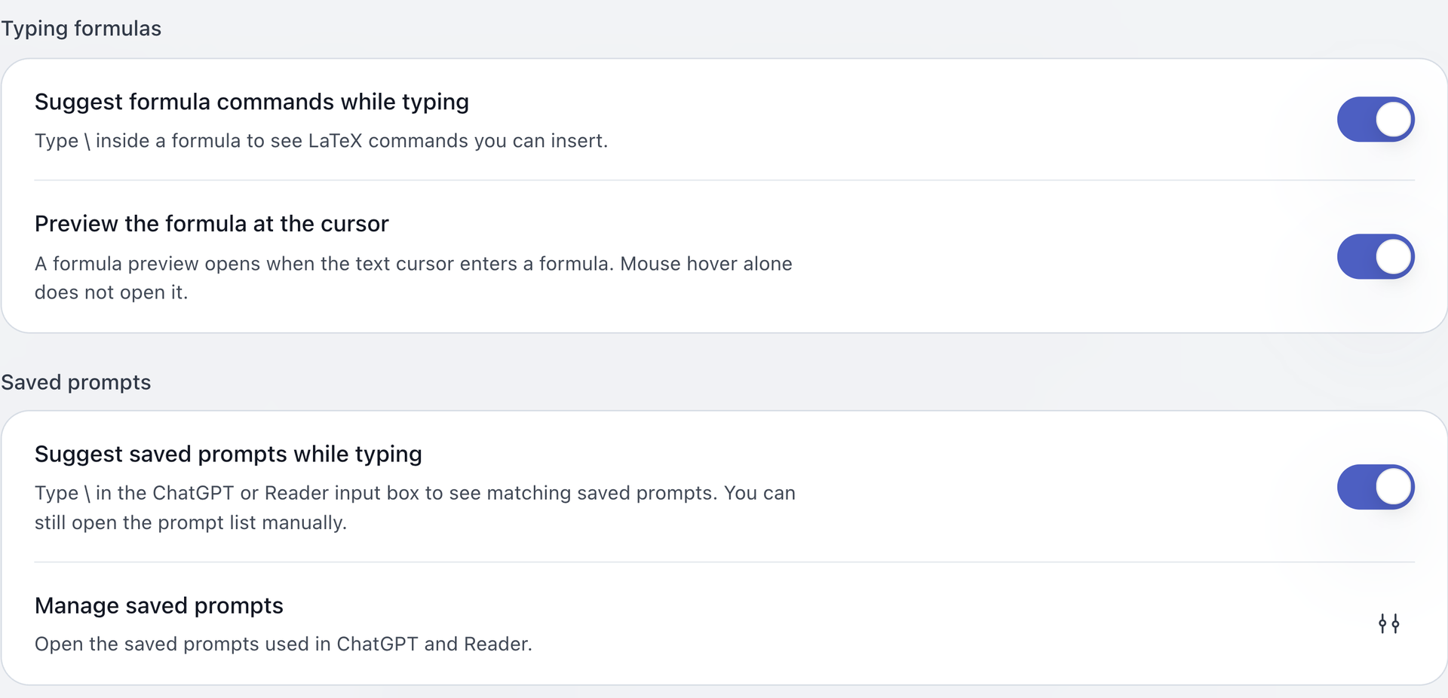The image size is (1448, 698).
Task: Click the Manage saved prompts title
Action: 159,605
